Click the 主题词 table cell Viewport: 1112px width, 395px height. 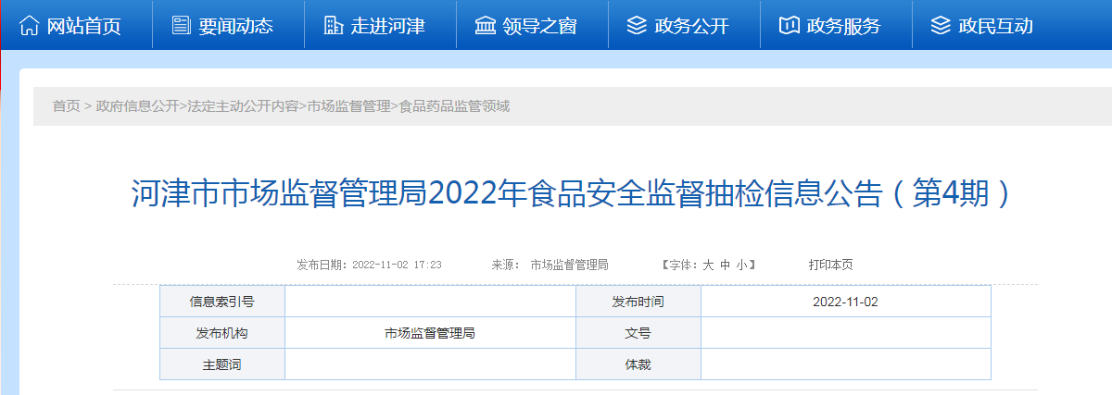222,364
